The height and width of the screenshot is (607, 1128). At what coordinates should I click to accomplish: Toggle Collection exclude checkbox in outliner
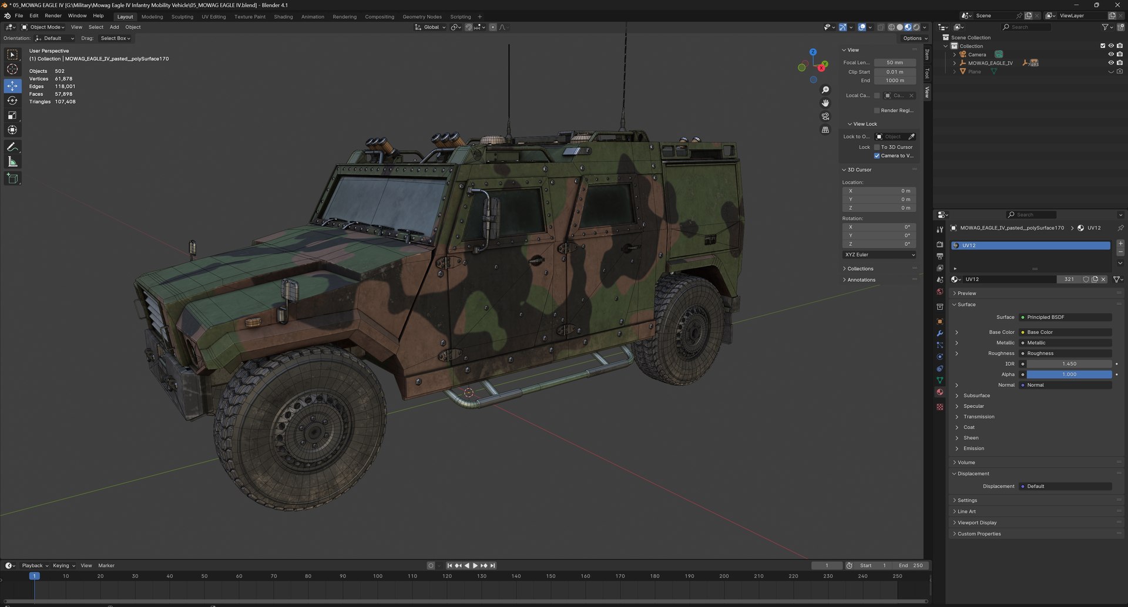point(1103,46)
